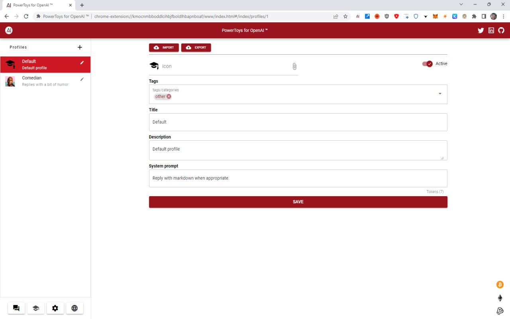This screenshot has width=510, height=319.
Task: Open the GitHub link in header
Action: [x=501, y=30]
